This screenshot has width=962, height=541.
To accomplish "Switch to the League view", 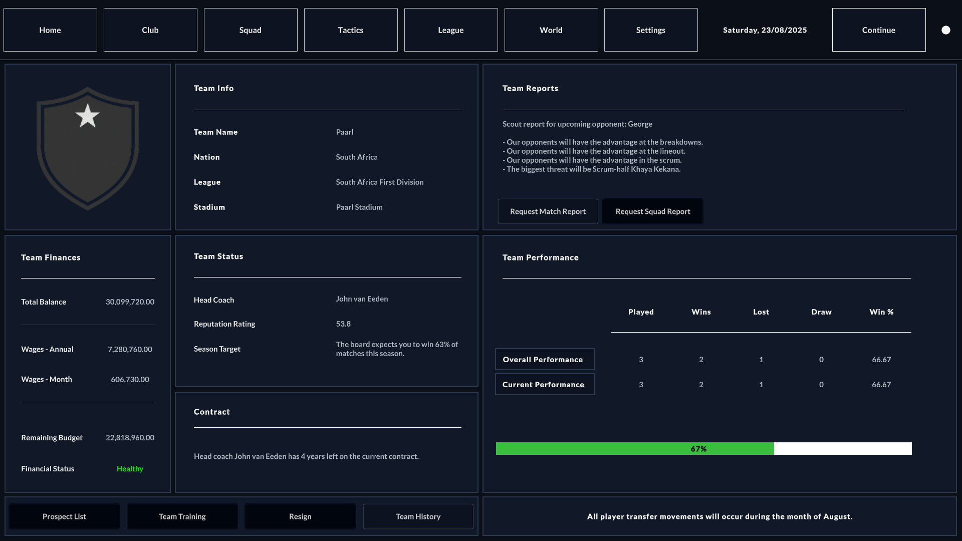I will point(450,30).
